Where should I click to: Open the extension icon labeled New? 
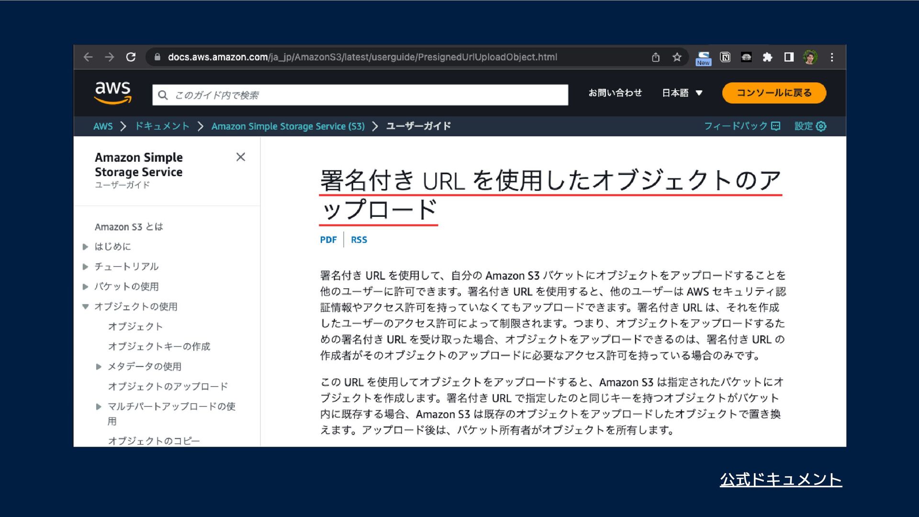(704, 58)
